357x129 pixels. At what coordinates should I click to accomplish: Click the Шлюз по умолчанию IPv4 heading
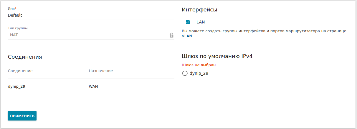pyautogui.click(x=217, y=56)
